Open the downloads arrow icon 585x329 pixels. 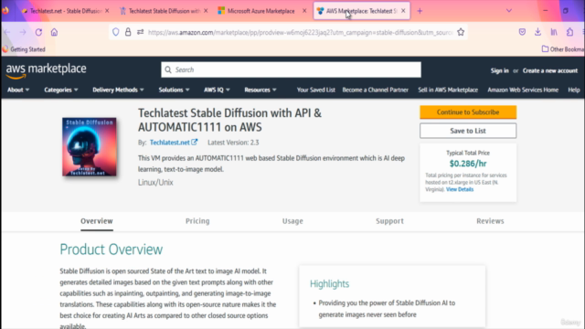coord(537,32)
